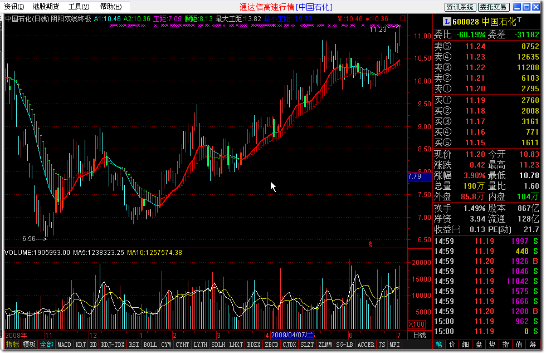Select the 指标 tab
The width and height of the screenshot is (546, 354).
tap(12, 345)
